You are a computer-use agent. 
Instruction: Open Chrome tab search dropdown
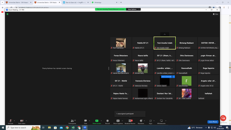tap(2, 3)
